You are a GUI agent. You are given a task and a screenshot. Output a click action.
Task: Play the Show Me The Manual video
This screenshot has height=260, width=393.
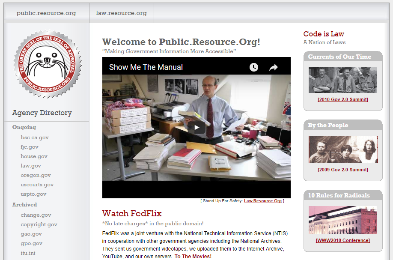click(x=196, y=128)
